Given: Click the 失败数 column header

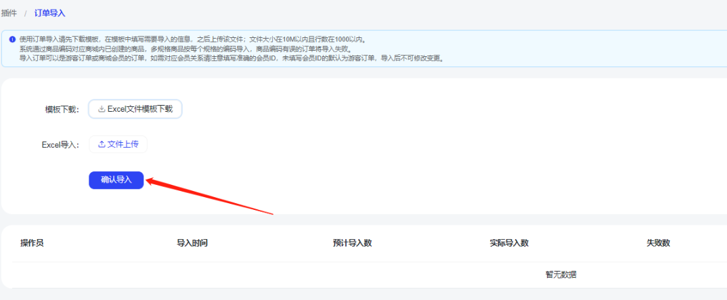Looking at the screenshot, I should point(658,243).
